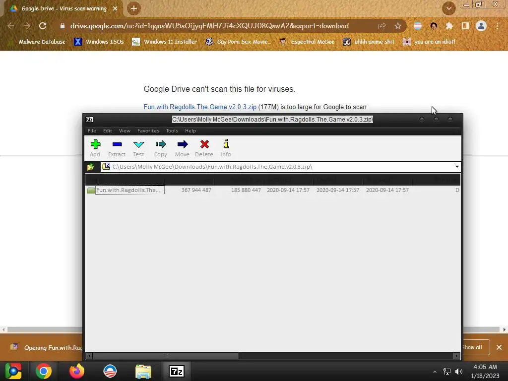The height and width of the screenshot is (381, 508).
Task: Extract the archive with the Extract icon
Action: pos(117,144)
